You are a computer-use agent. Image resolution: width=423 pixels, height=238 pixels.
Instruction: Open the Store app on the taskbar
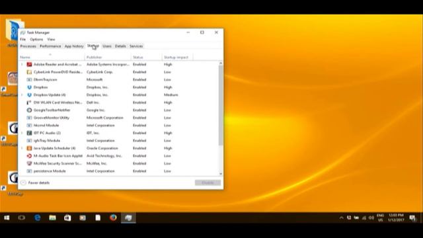[67, 218]
